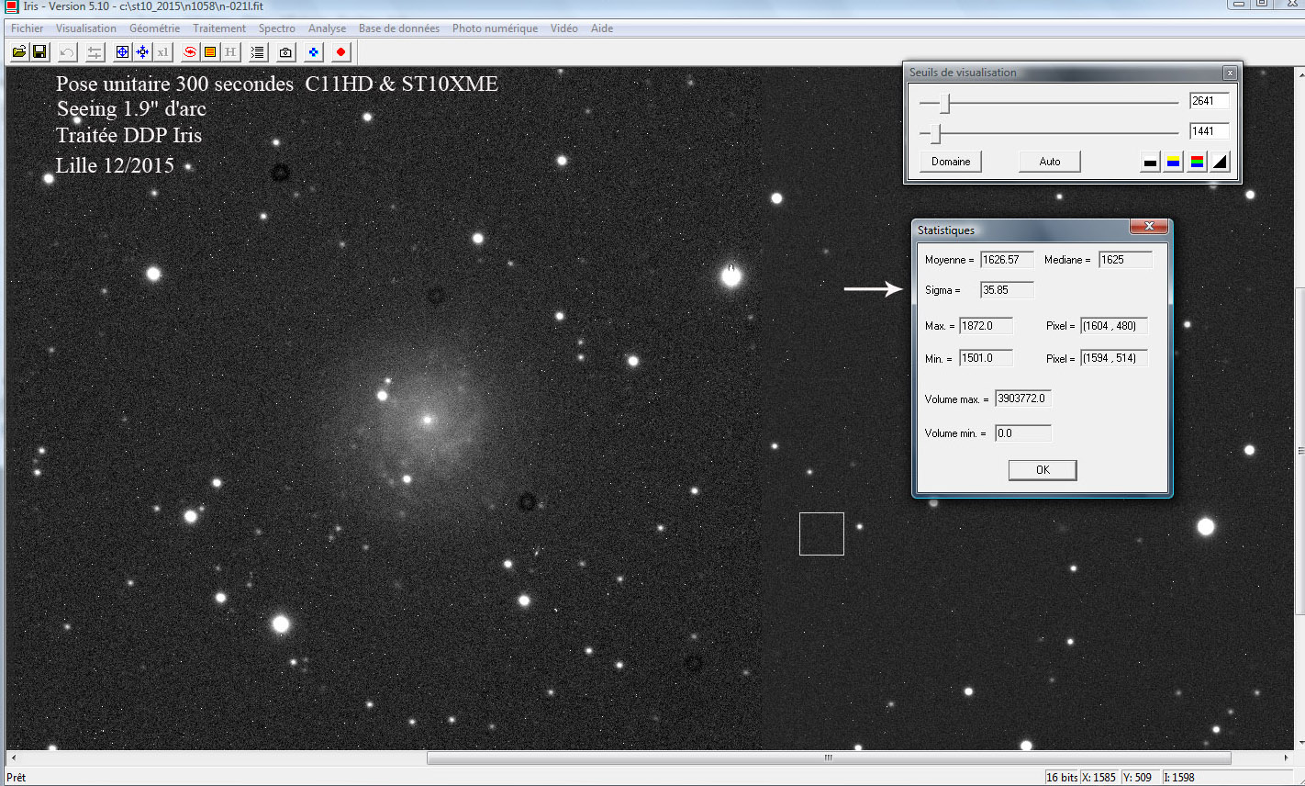
Task: Select the red-green-blue palette icon
Action: pos(1197,163)
